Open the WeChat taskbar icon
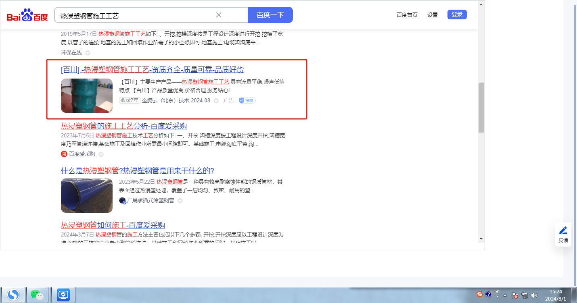Screen dimensions: 577x303 pyautogui.click(x=38, y=295)
